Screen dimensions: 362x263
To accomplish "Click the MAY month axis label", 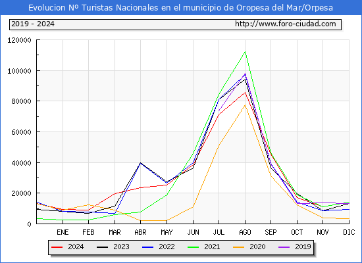I will coord(167,232).
